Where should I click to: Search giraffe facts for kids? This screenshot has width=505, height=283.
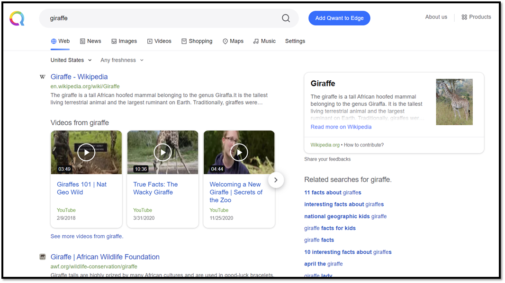(330, 228)
